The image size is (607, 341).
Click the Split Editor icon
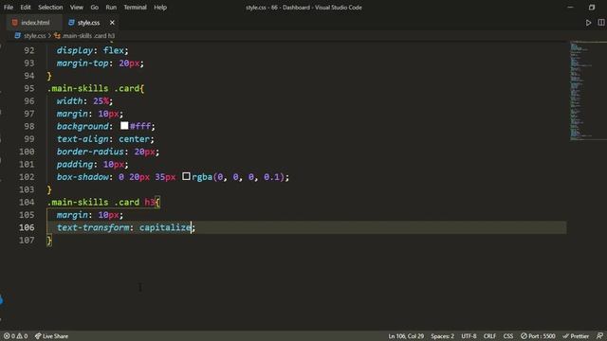coord(601,23)
